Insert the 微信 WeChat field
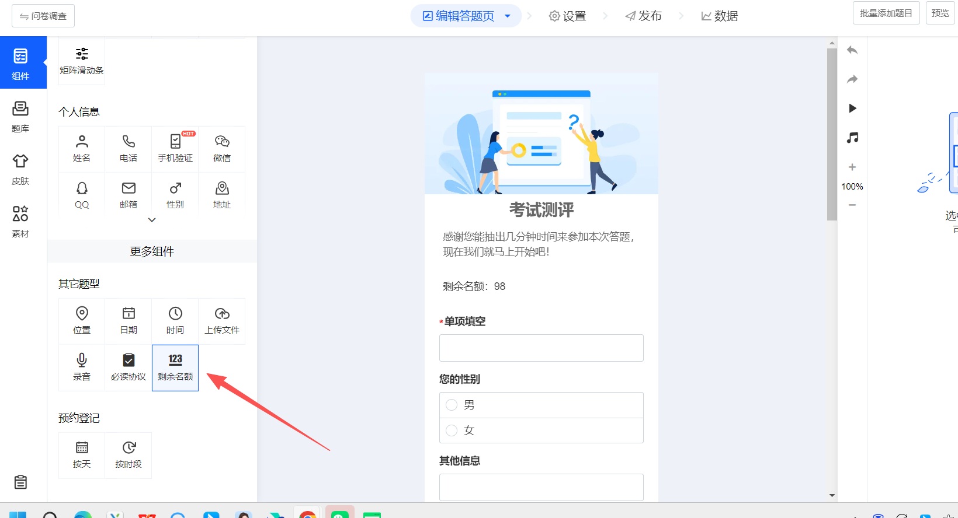Image resolution: width=958 pixels, height=518 pixels. 222,149
